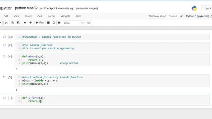212x119 pixels.
Task: Click Python 3 (ipykernel) kernel name
Action: 197,16
